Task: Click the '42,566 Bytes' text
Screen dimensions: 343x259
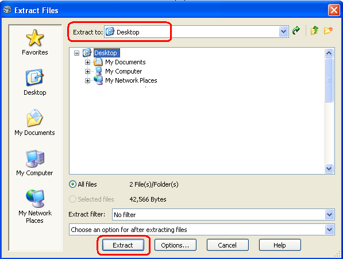Action: pyautogui.click(x=148, y=199)
